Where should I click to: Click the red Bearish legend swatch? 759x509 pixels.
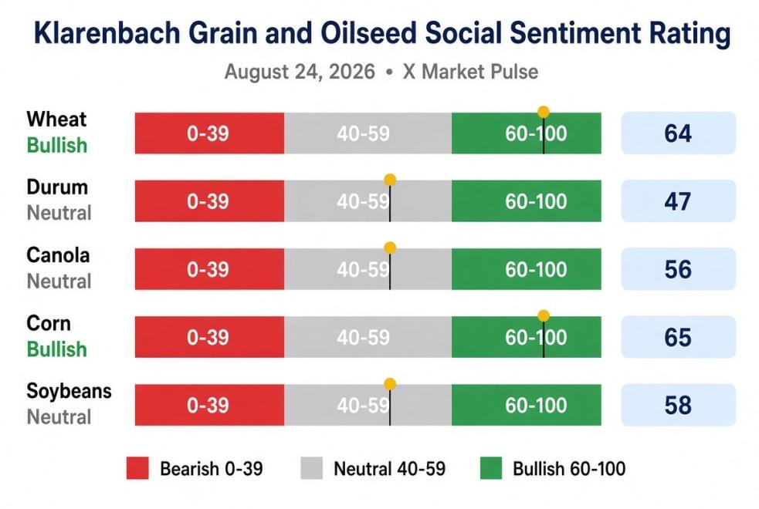[137, 468]
